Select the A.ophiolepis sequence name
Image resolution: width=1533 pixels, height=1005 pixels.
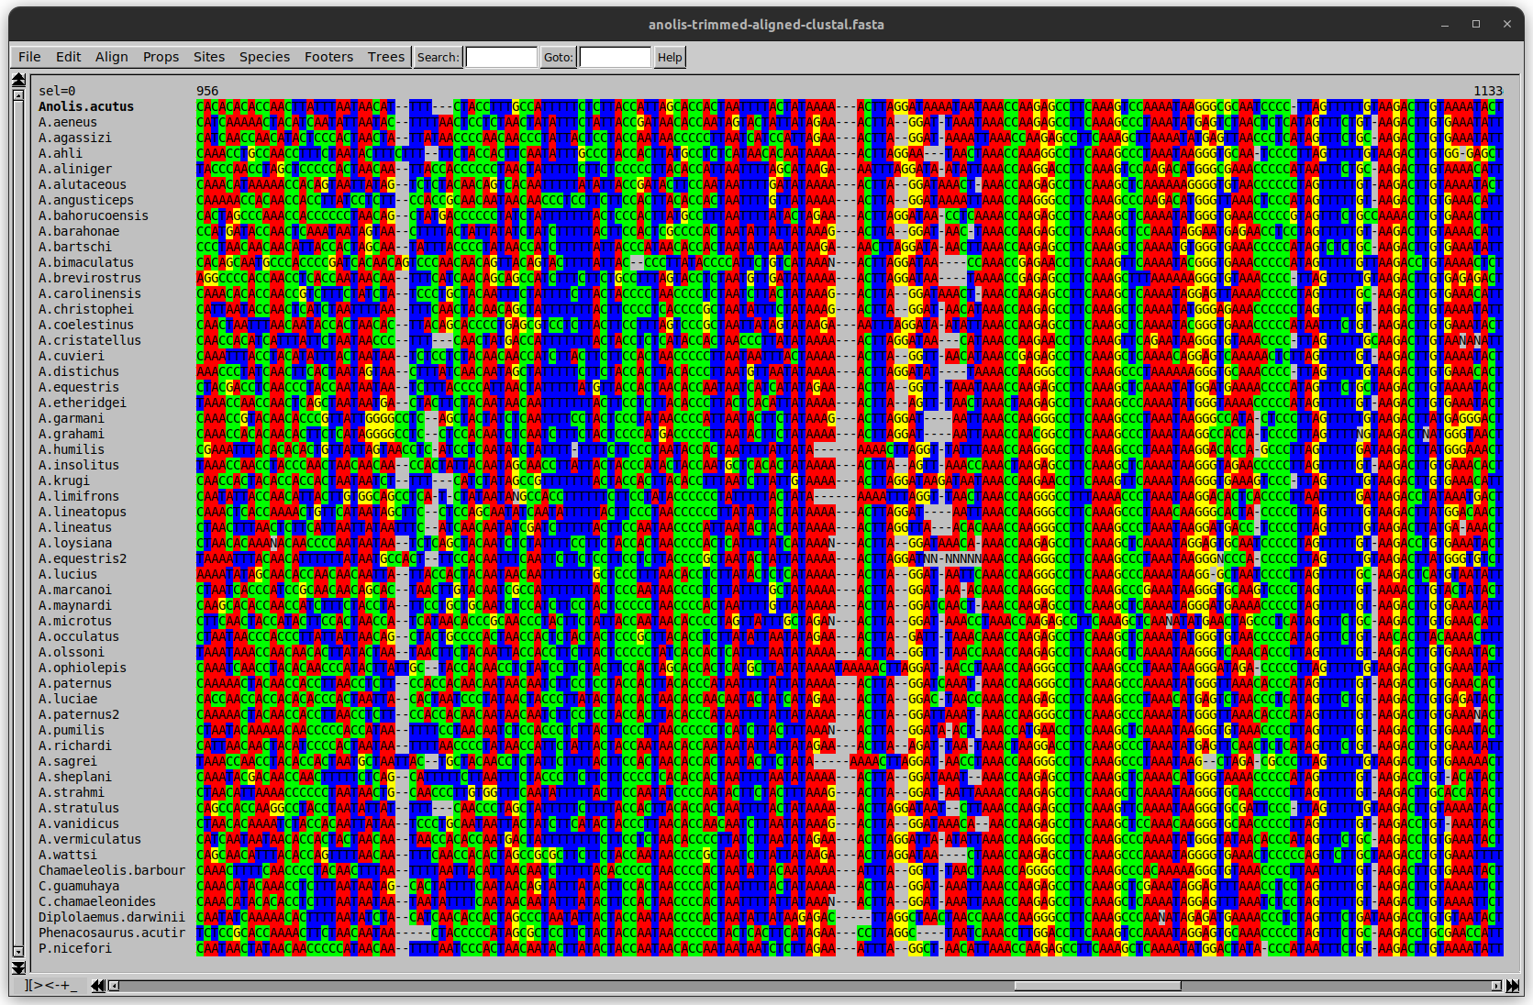click(x=83, y=668)
